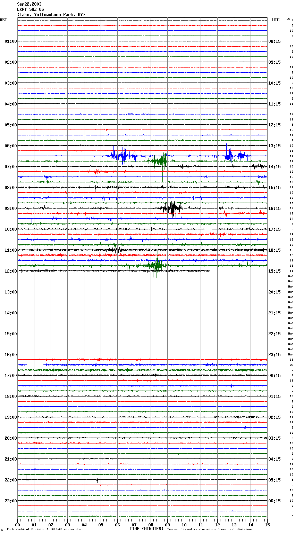The width and height of the screenshot is (295, 534).
Task: Click the 08:00 MST time label
Action: (x=10, y=188)
